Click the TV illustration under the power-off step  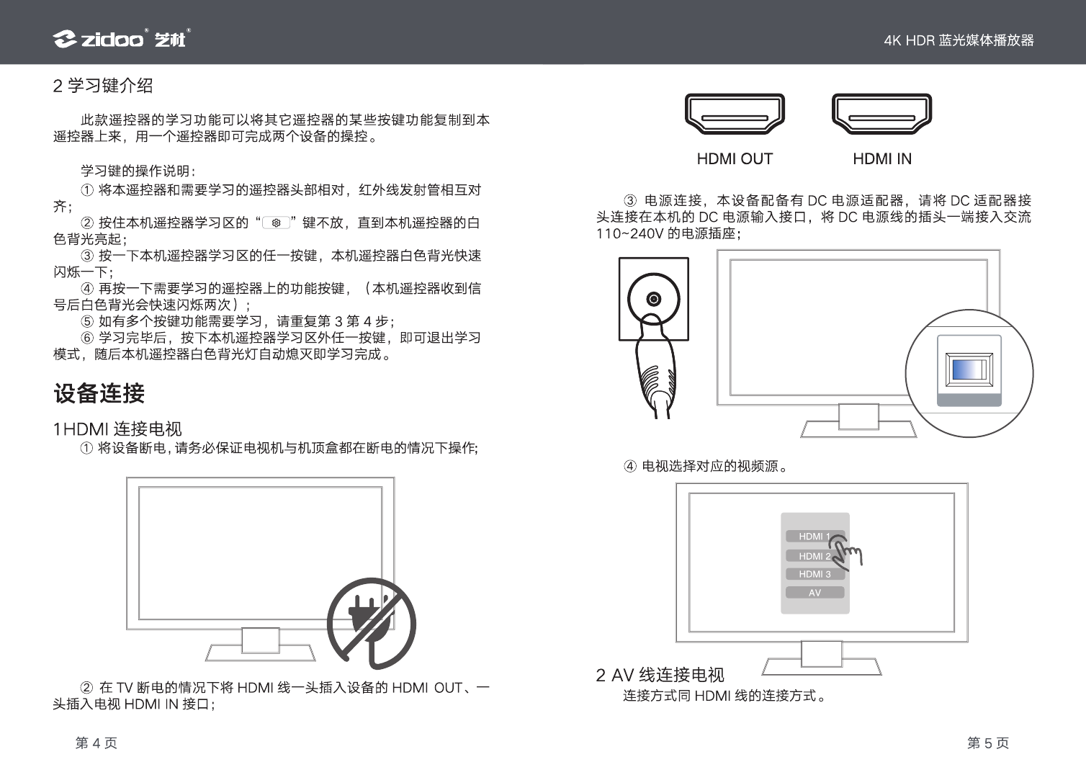[261, 569]
